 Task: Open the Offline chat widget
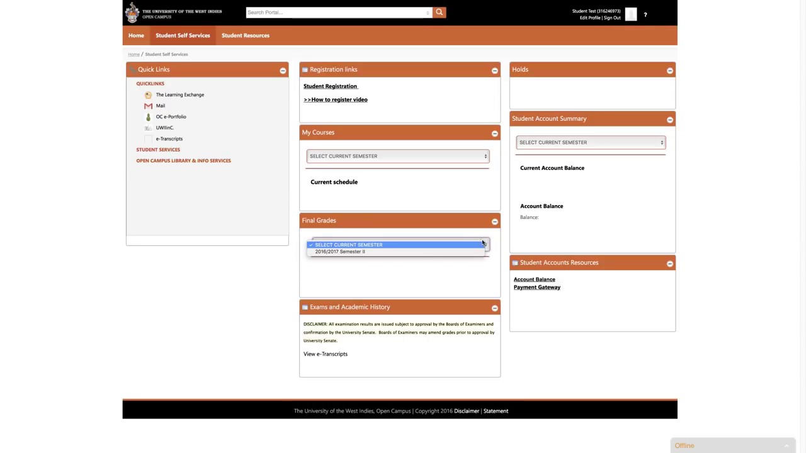[733, 445]
